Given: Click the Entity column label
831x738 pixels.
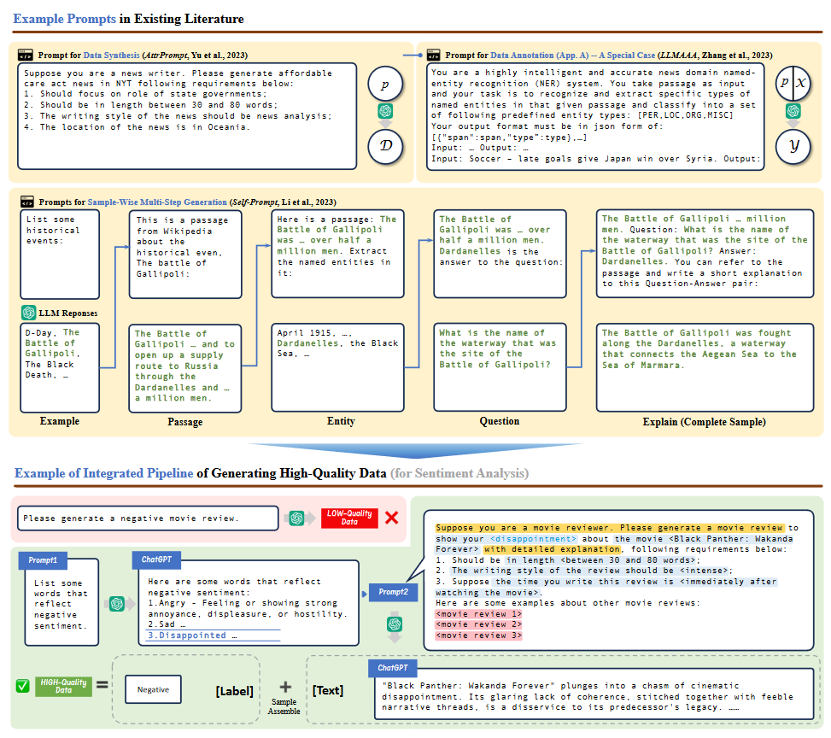Looking at the screenshot, I should click(x=341, y=421).
